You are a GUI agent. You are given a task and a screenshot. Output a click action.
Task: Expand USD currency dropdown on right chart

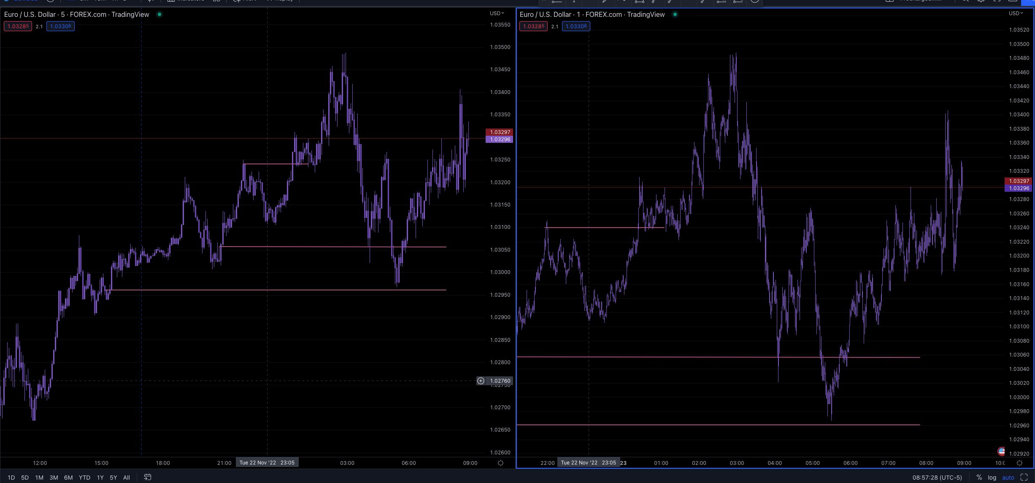[1016, 13]
